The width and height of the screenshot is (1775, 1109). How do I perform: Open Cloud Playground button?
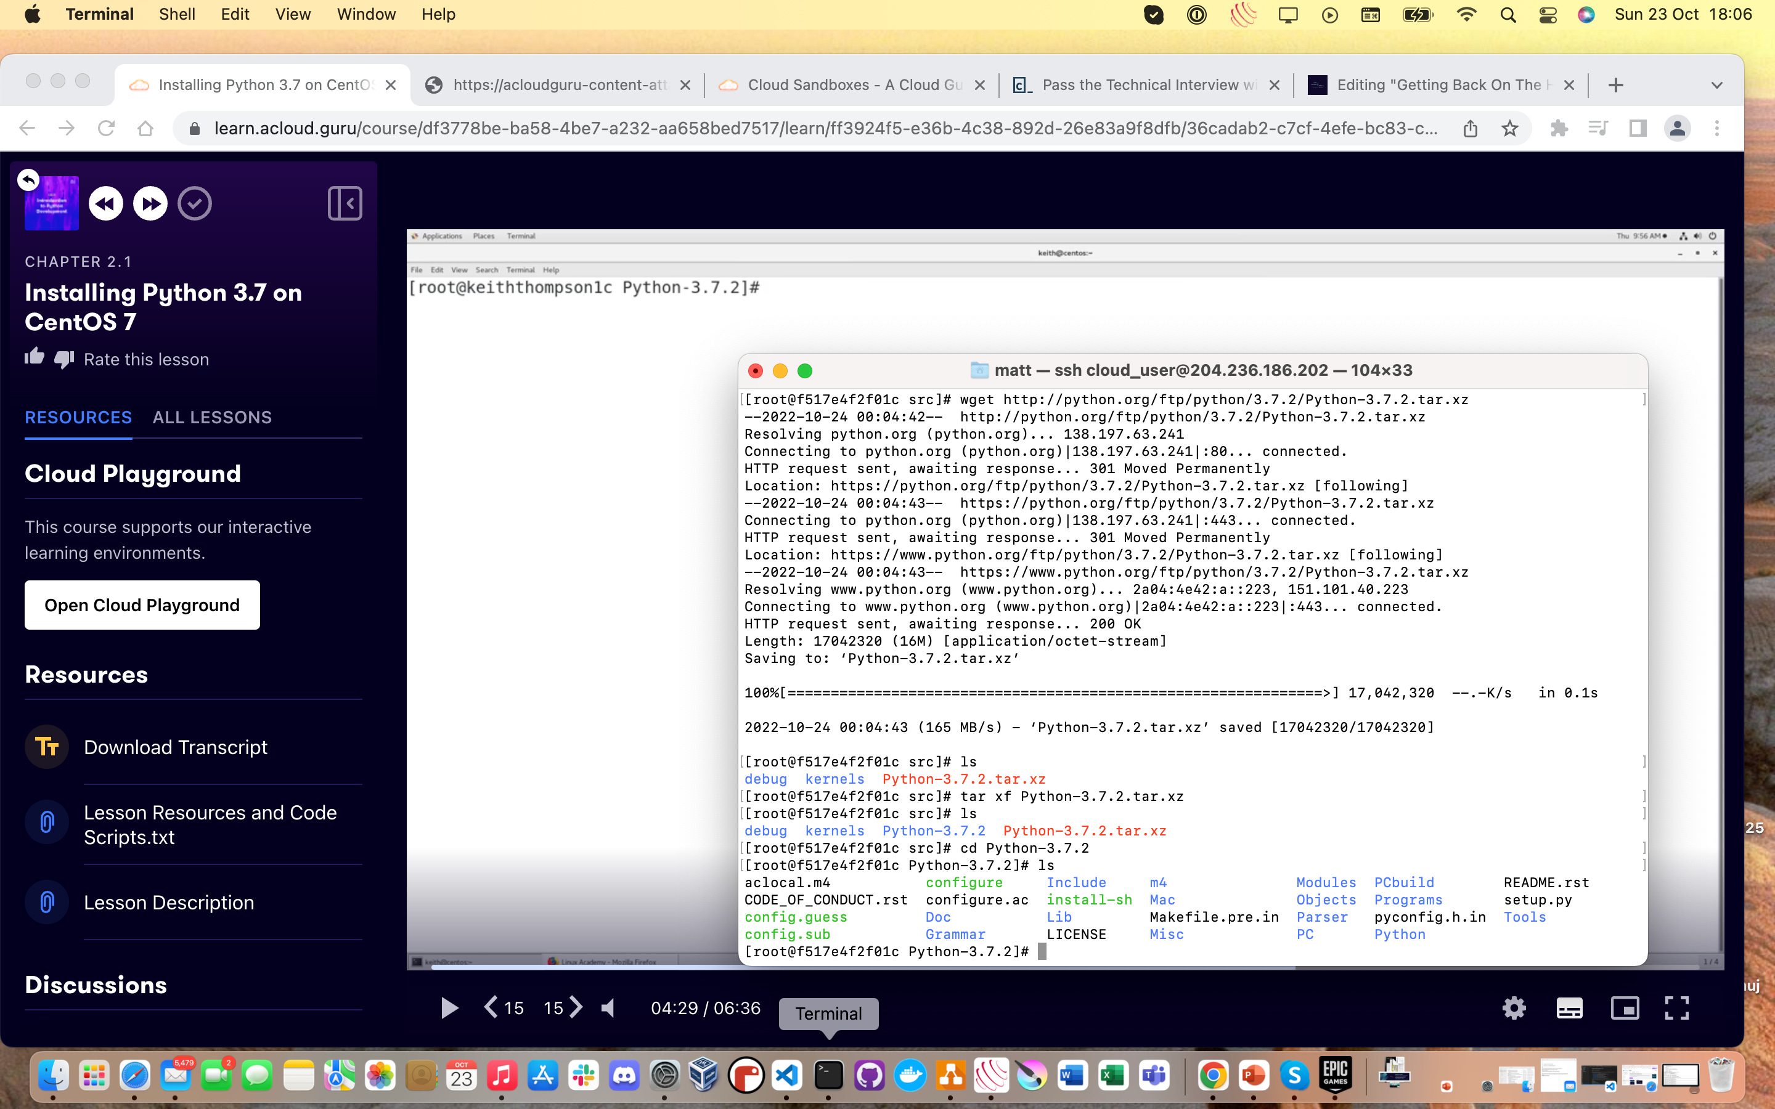tap(142, 604)
